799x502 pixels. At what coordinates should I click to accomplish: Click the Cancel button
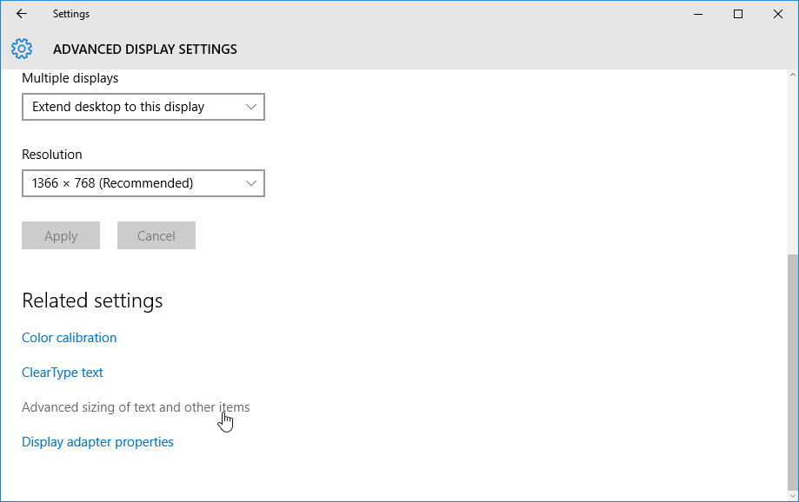pyautogui.click(x=156, y=235)
